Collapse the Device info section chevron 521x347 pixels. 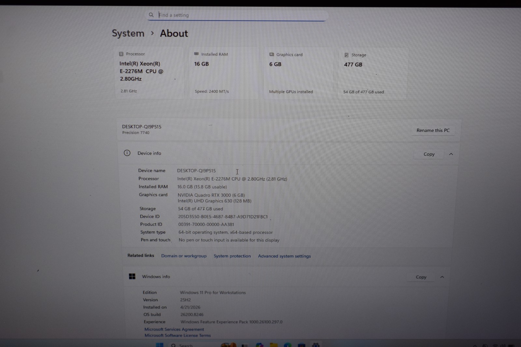tap(451, 154)
